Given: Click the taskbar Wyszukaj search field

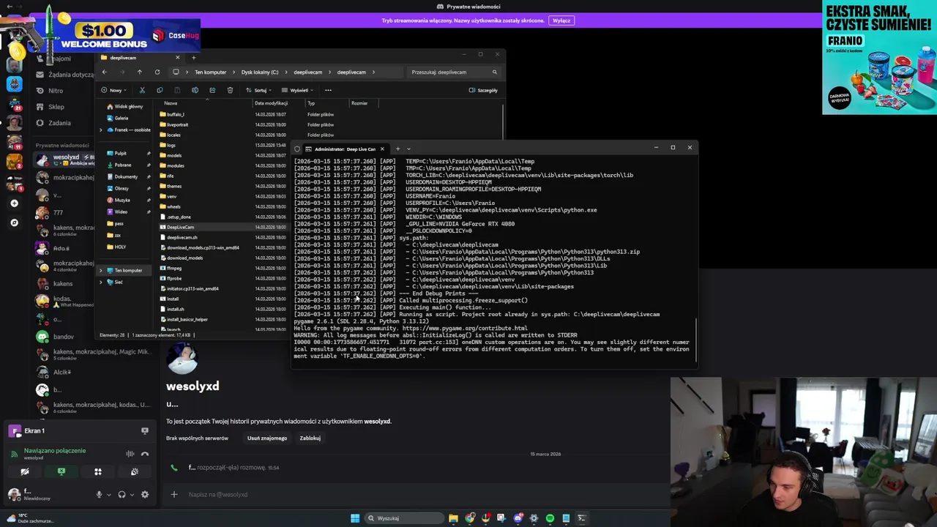Looking at the screenshot, I should click(404, 518).
